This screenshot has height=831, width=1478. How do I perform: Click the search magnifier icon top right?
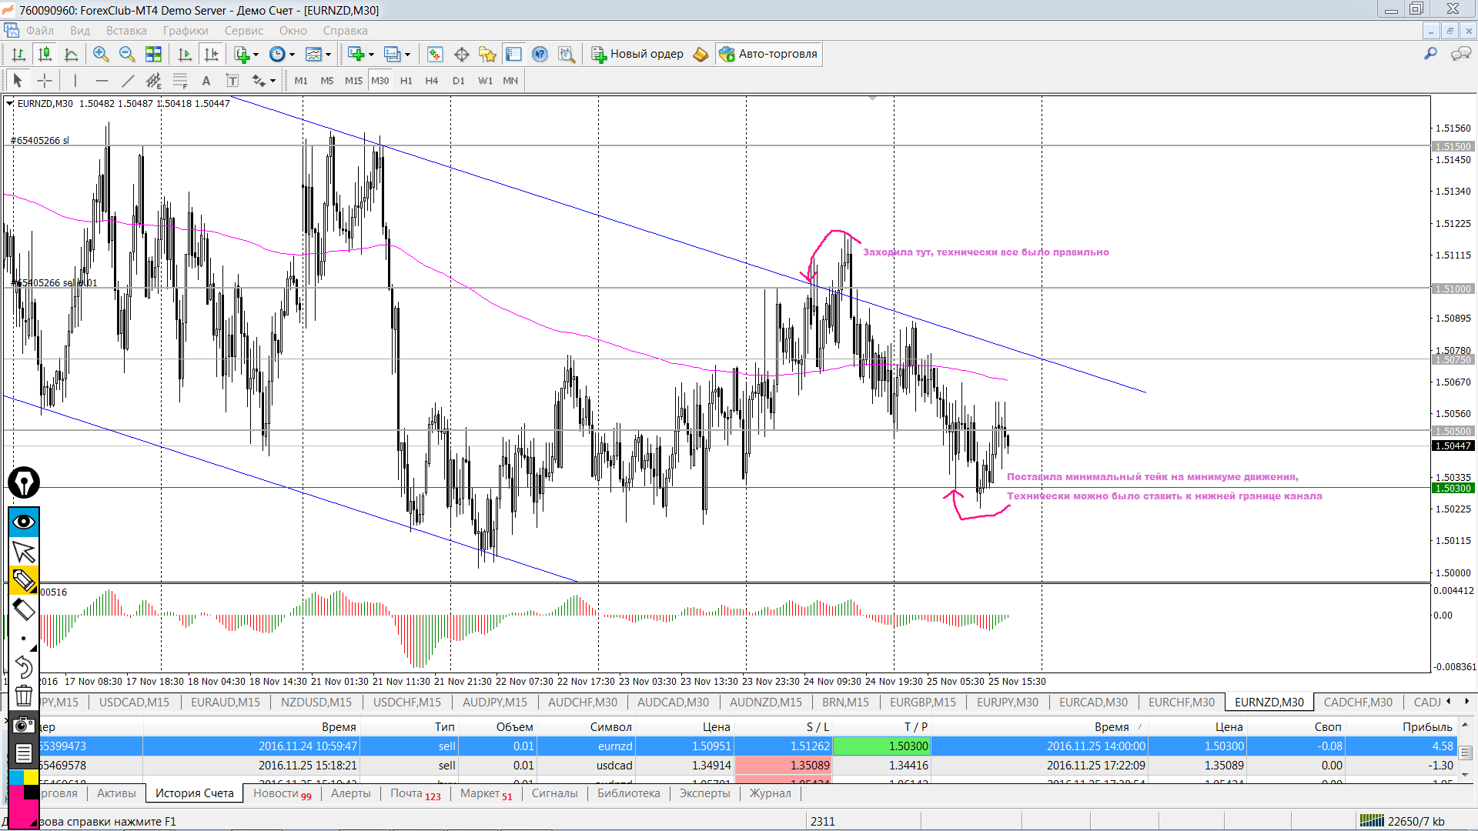click(1430, 53)
